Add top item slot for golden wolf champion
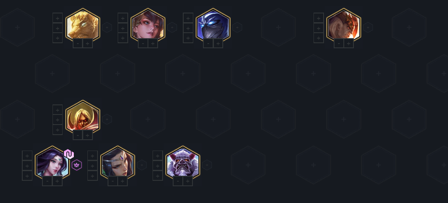The width and height of the screenshot is (448, 203). coord(58,18)
